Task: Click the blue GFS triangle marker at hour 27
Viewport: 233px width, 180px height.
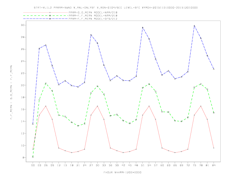Action: click(x=91, y=35)
